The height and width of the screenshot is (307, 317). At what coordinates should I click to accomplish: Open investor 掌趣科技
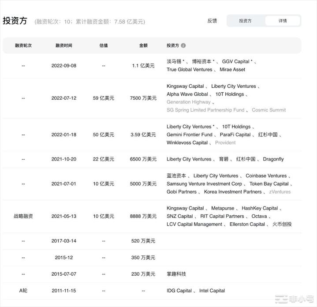tap(176, 274)
